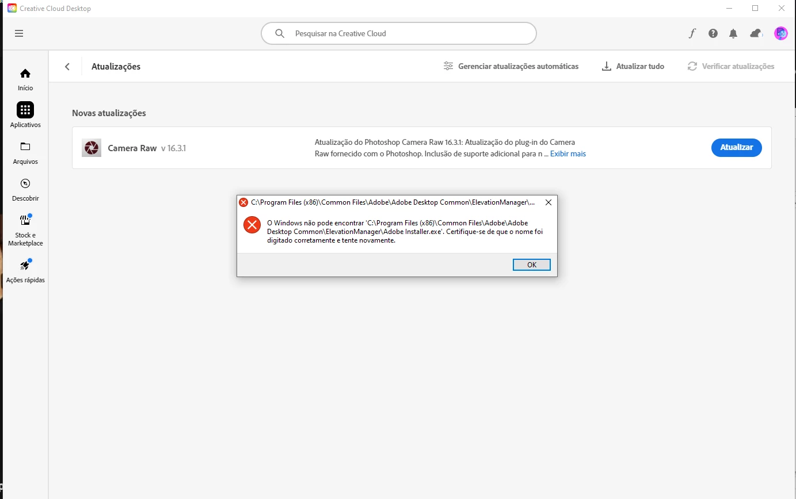Image resolution: width=796 pixels, height=499 pixels.
Task: Click Verificar atualizações
Action: coord(731,66)
